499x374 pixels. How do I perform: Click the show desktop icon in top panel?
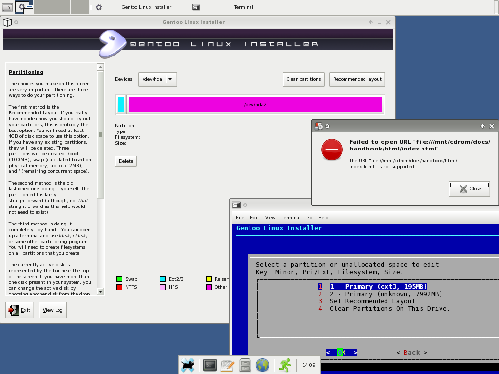pyautogui.click(x=7, y=7)
